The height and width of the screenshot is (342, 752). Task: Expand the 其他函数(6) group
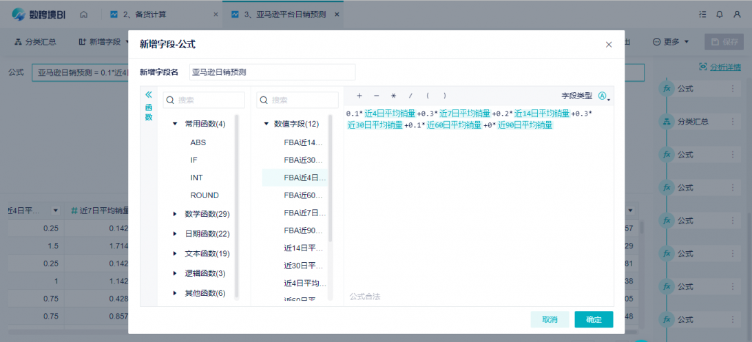(175, 293)
